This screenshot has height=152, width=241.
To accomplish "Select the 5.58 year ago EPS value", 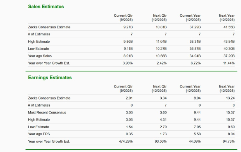I will [197, 134].
